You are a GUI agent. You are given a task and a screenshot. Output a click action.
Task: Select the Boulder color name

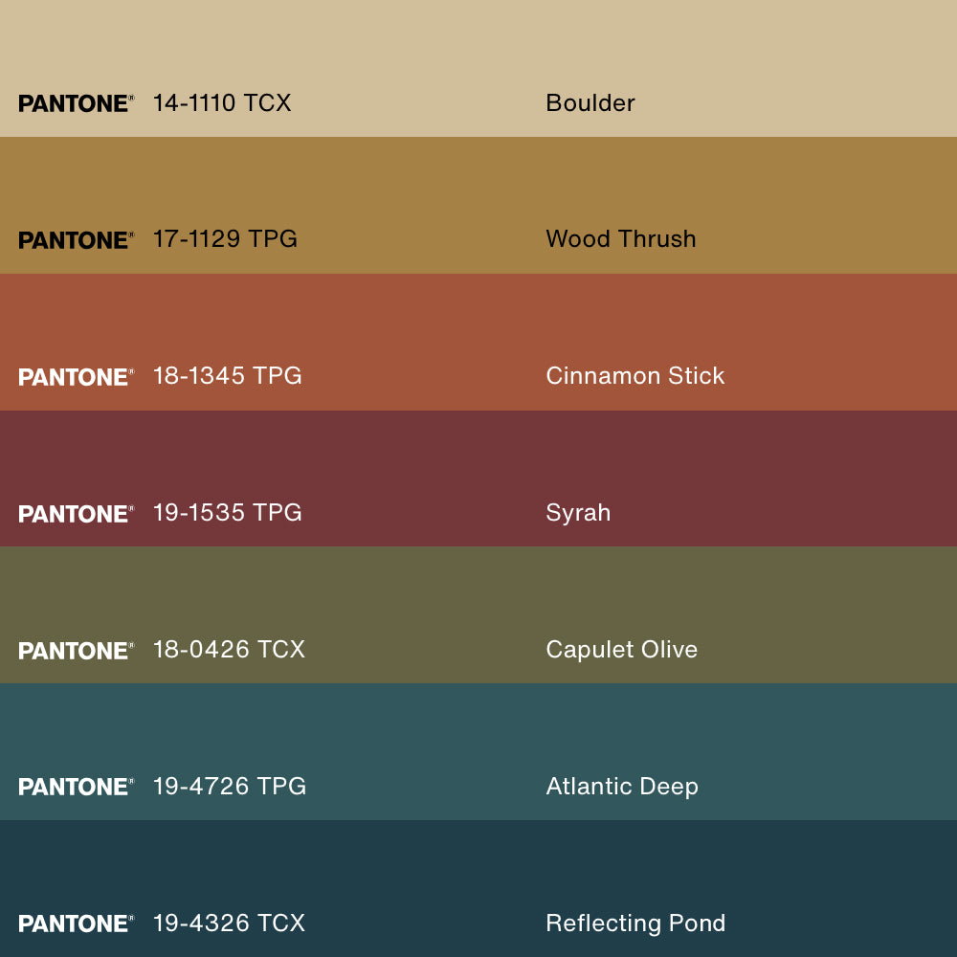(590, 103)
